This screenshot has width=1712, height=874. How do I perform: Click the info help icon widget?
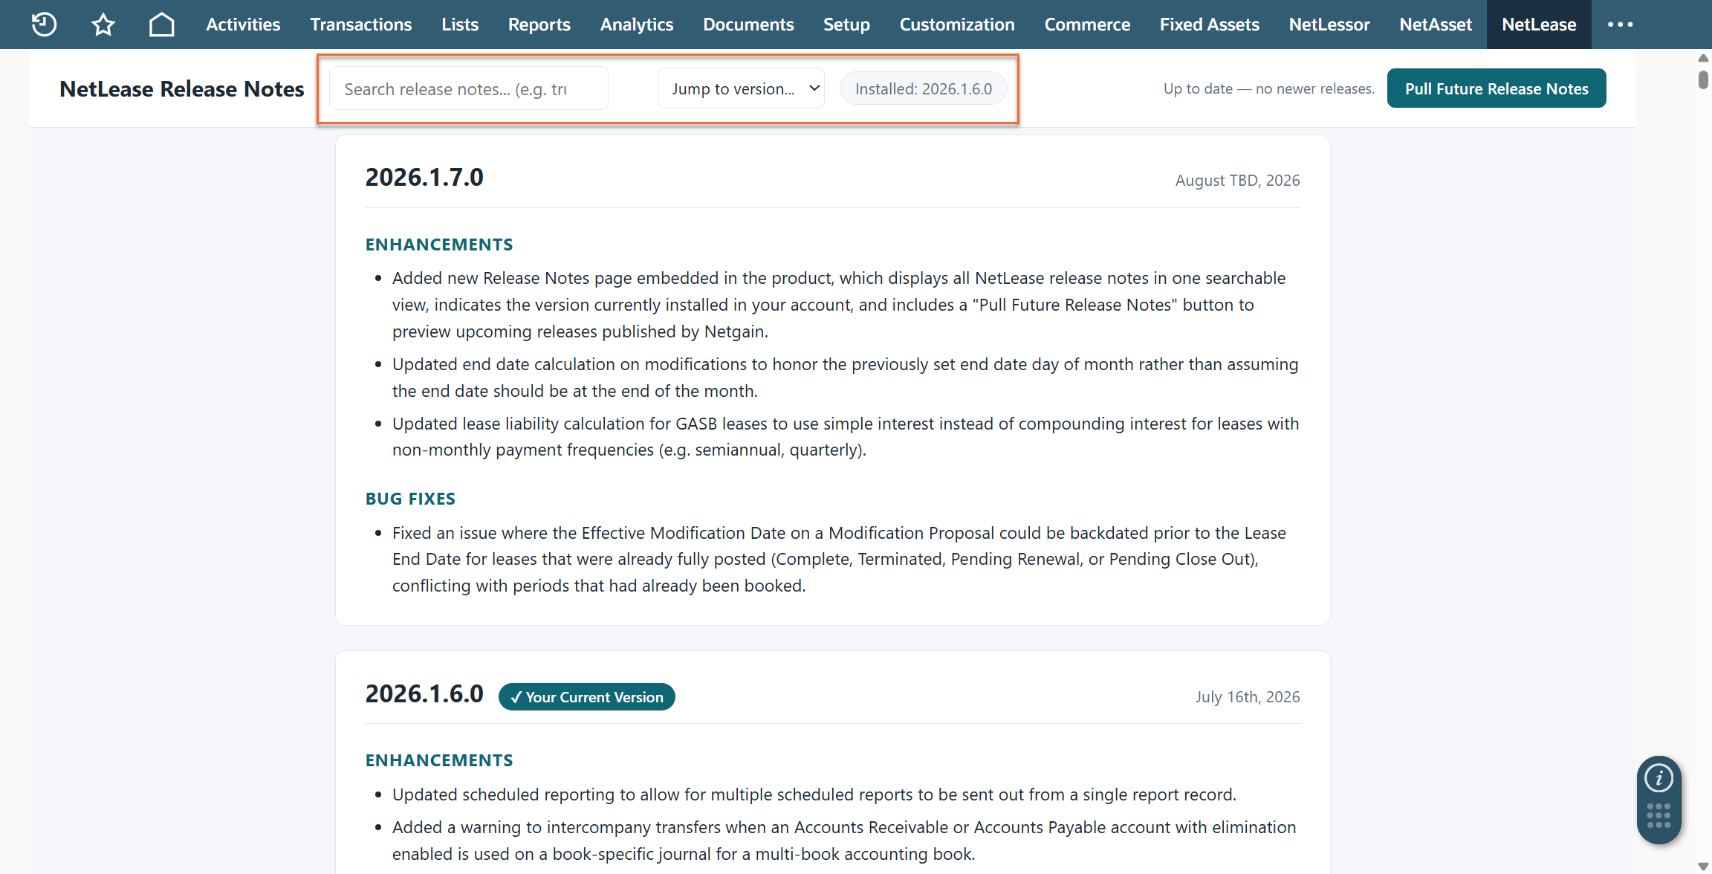pyautogui.click(x=1659, y=778)
